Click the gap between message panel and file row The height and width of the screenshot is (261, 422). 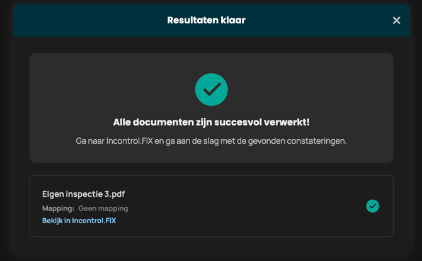(x=211, y=169)
